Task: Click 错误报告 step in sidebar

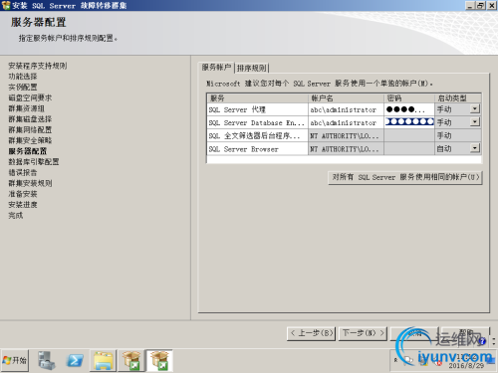Action: coord(23,172)
